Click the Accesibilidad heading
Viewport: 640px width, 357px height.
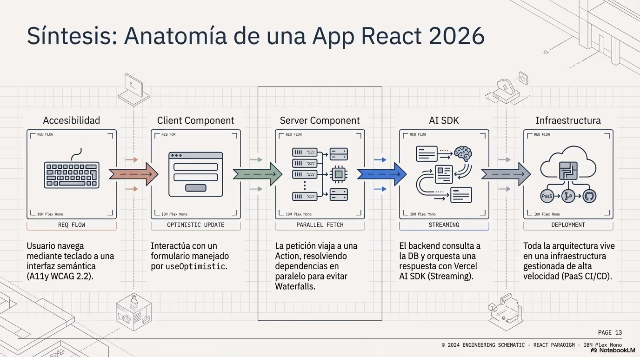(x=72, y=120)
